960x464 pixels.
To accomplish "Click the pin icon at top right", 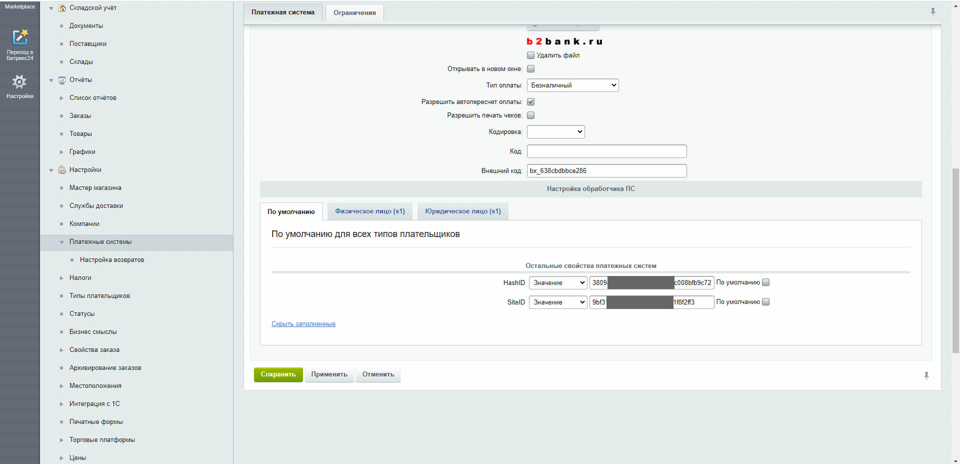I will click(x=932, y=11).
